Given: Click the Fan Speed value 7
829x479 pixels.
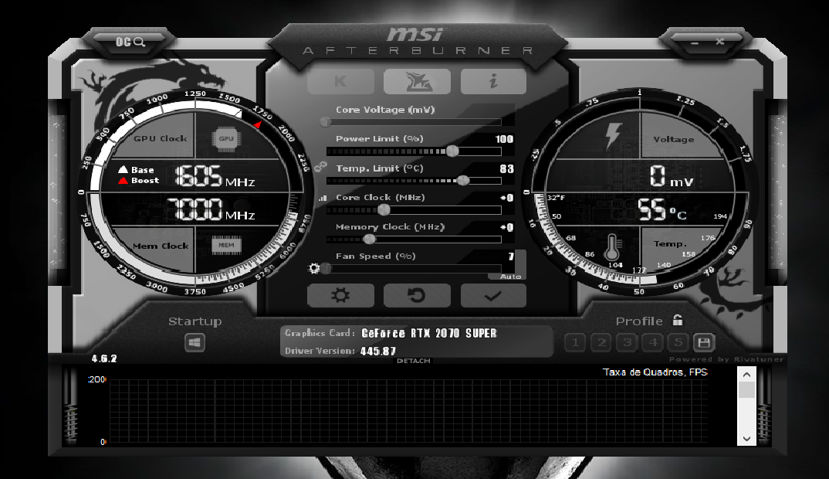Looking at the screenshot, I should (x=511, y=256).
